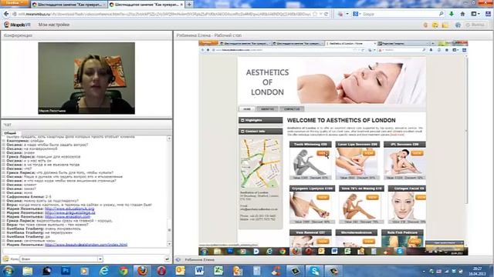The width and height of the screenshot is (494, 277).
Task: Open the Кому recipient dropdown
Action: click(x=61, y=259)
